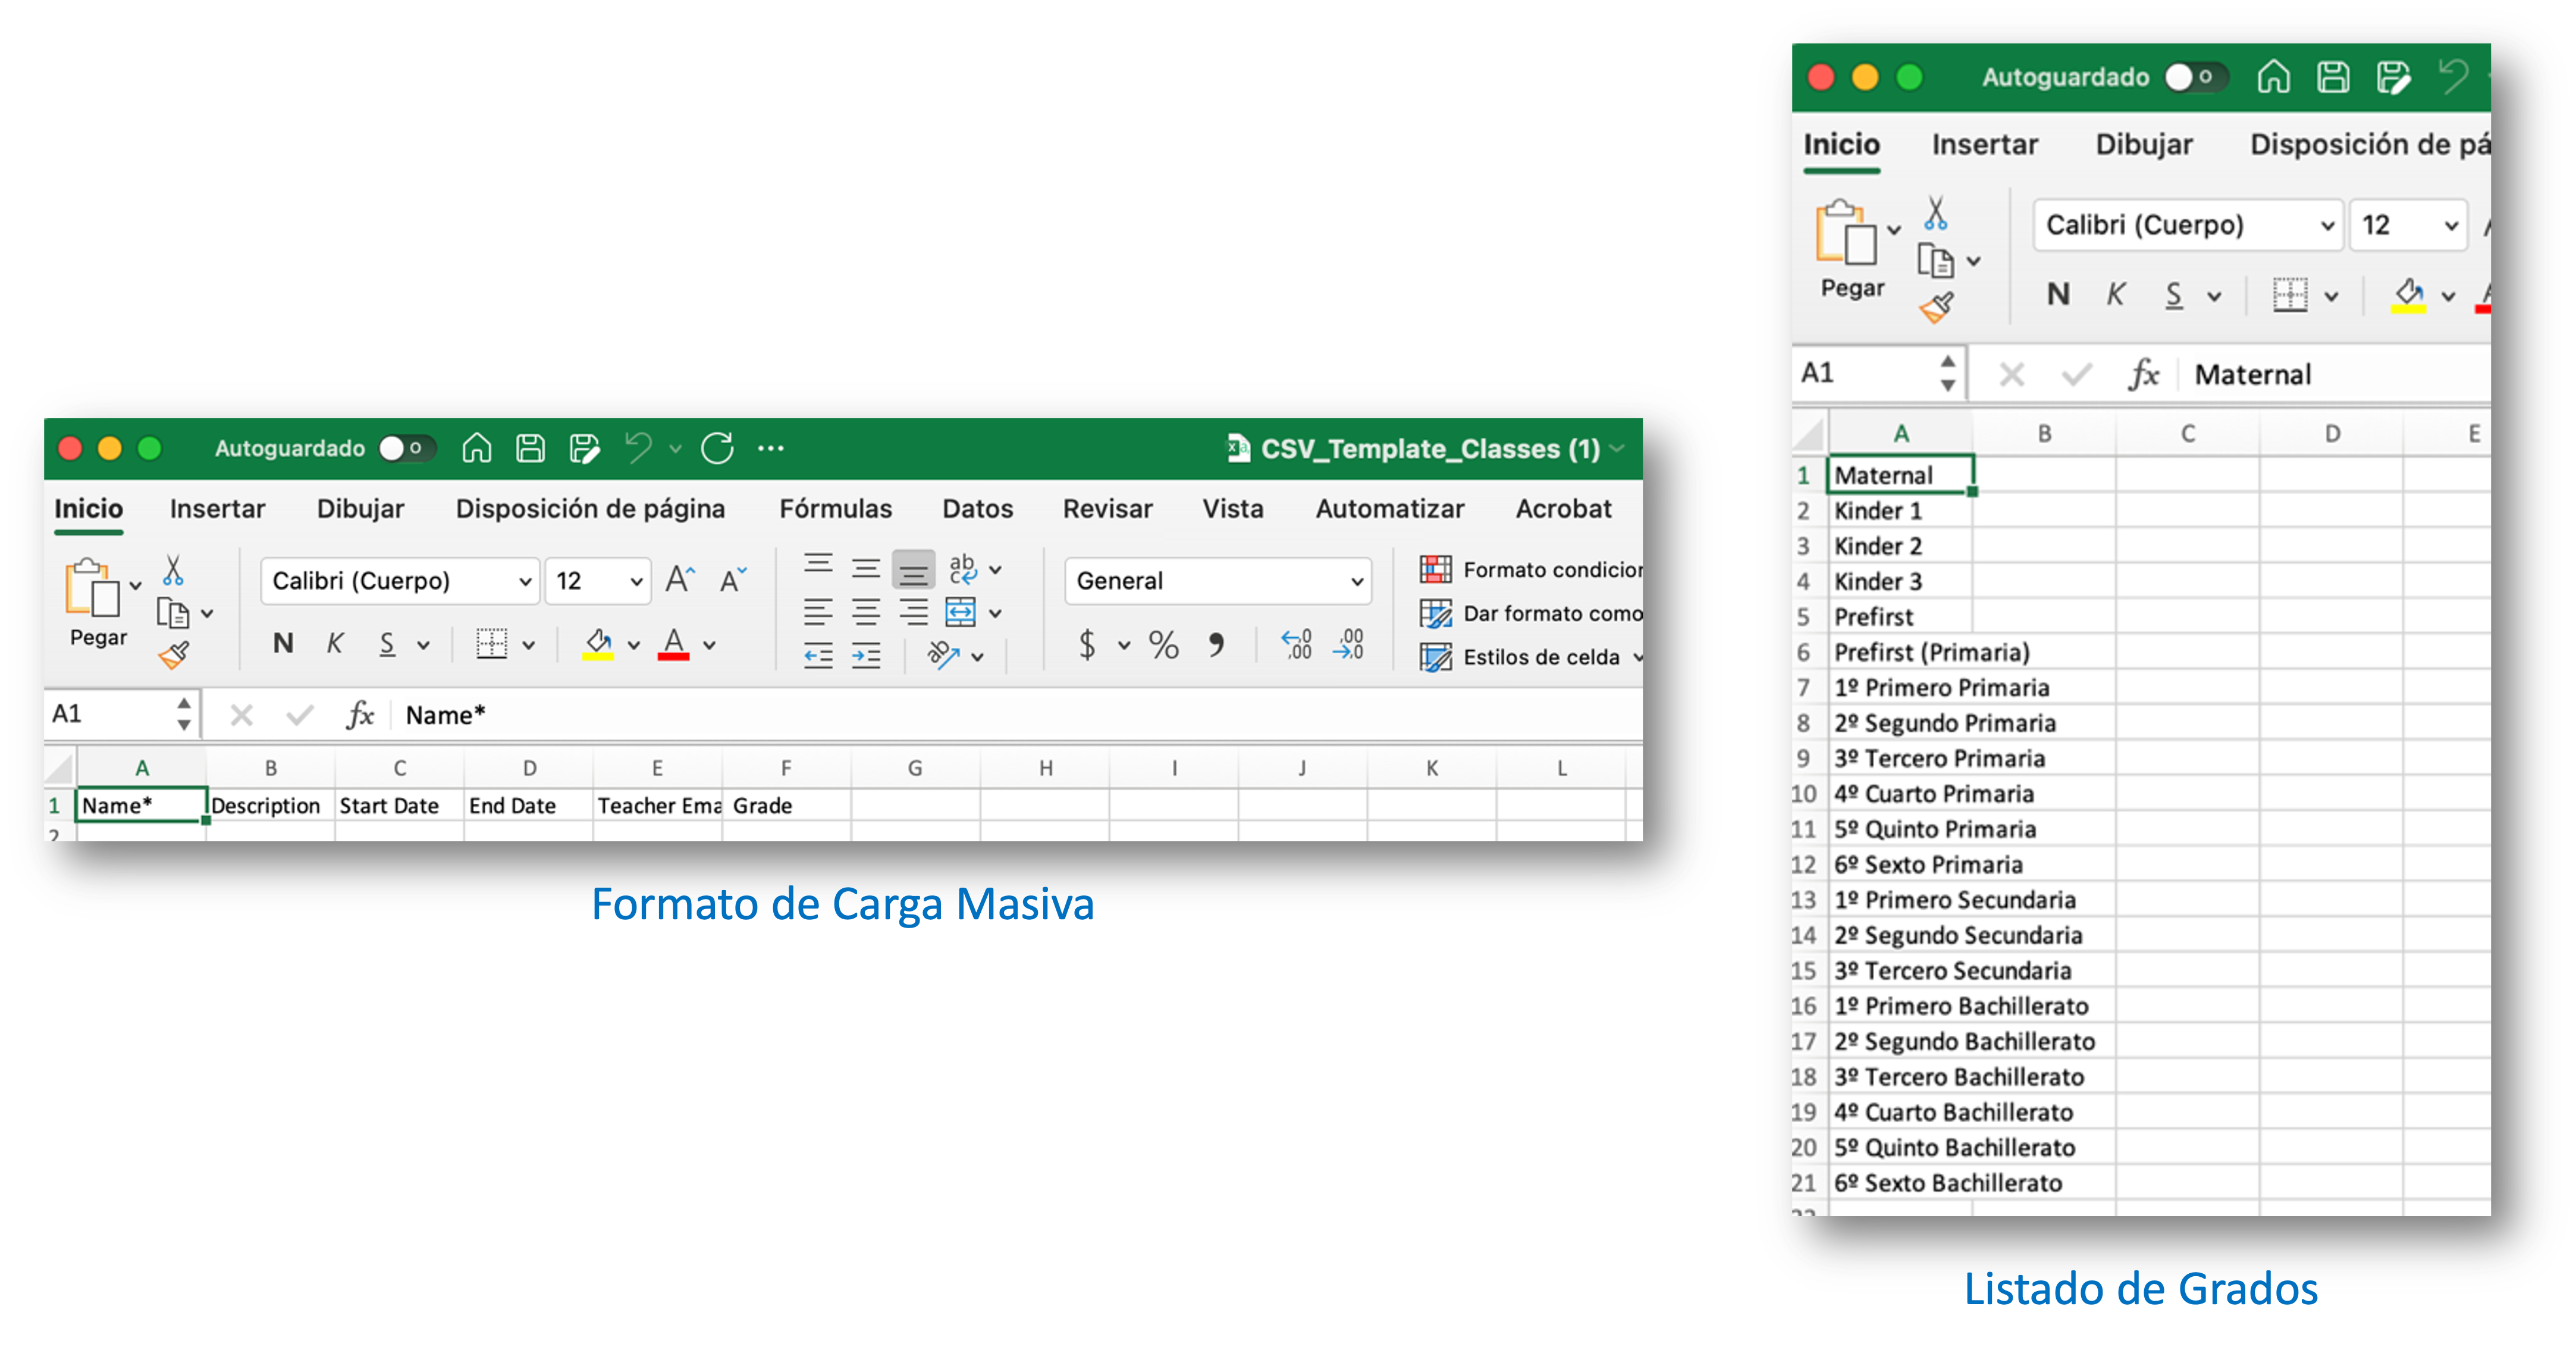Screen dimensions: 2576x1347
Task: Click decrease decimal icon
Action: coord(1349,645)
